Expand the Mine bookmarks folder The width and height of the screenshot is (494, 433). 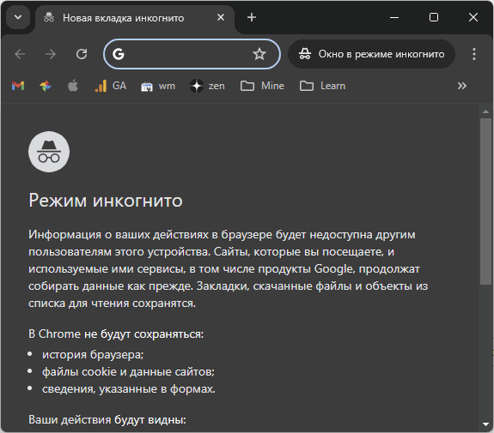262,86
